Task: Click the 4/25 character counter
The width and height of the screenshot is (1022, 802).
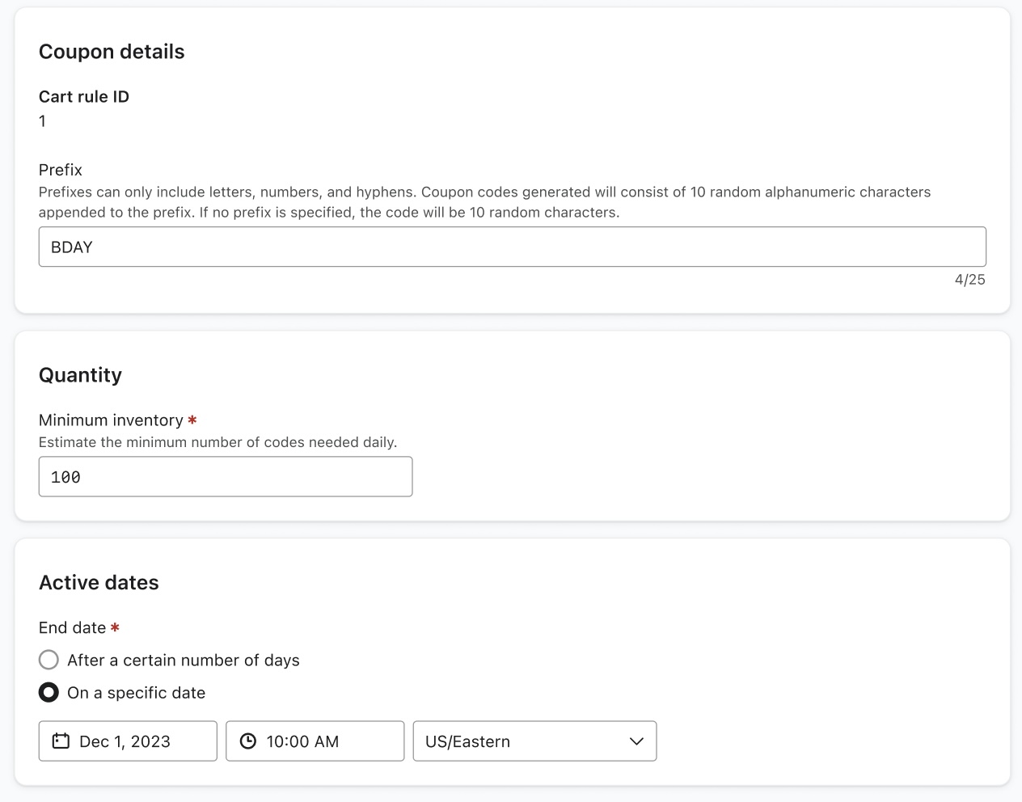Action: pos(969,280)
